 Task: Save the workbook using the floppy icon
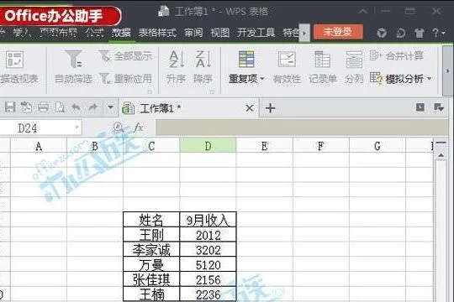click(x=10, y=107)
